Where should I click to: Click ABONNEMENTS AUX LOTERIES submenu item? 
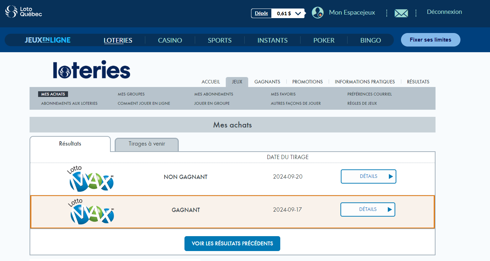(x=69, y=103)
